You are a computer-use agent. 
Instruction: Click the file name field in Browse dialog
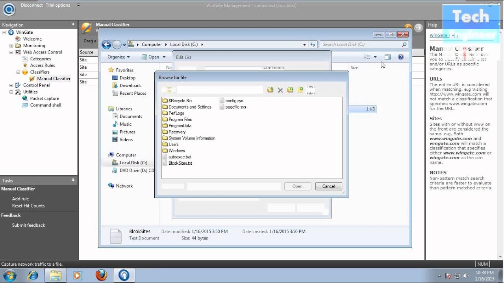click(234, 186)
